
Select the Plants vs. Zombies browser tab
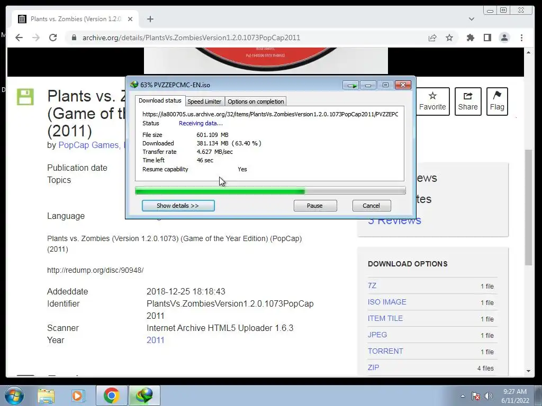tap(75, 19)
